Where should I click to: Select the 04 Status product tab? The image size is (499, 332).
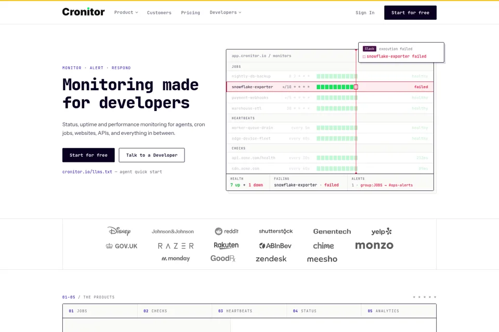(x=324, y=311)
